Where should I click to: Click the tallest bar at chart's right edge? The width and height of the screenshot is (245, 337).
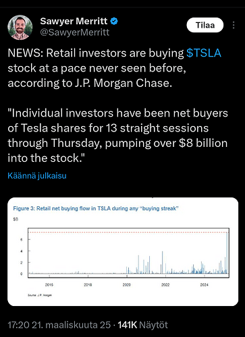[x=227, y=253]
